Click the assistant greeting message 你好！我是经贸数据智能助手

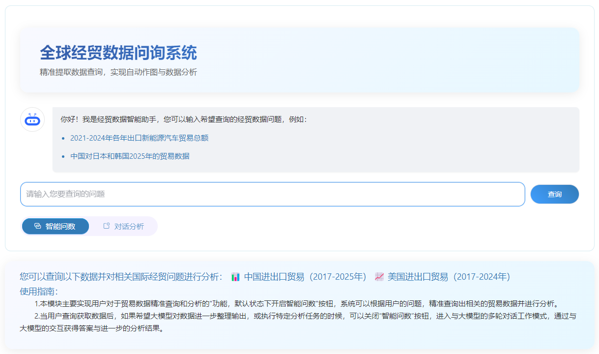click(x=184, y=119)
